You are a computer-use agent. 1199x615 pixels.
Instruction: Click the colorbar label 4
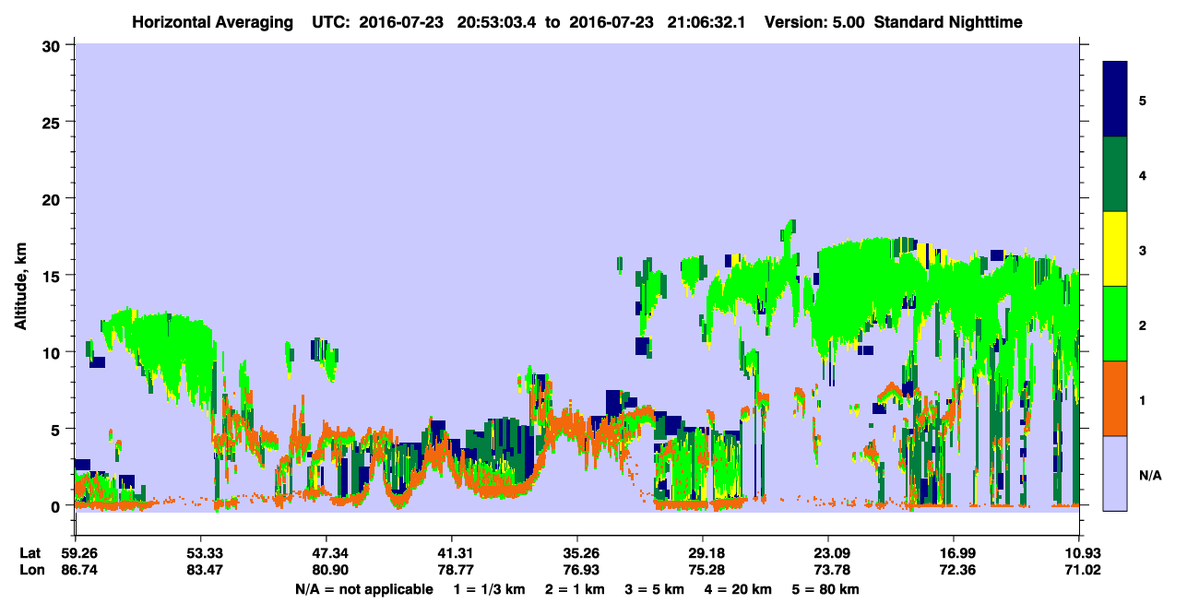[1143, 174]
